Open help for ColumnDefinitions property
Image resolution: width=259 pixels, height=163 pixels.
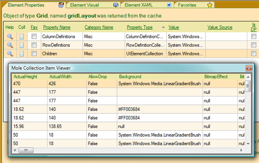point(10,37)
